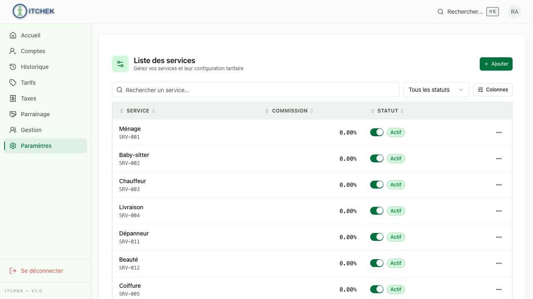
Task: Click the SRV-011 code text
Action: click(130, 242)
